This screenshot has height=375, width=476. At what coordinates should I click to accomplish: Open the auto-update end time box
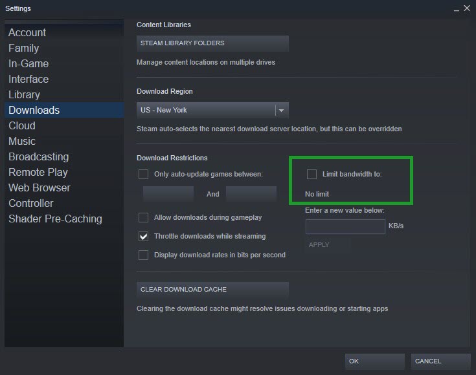251,194
